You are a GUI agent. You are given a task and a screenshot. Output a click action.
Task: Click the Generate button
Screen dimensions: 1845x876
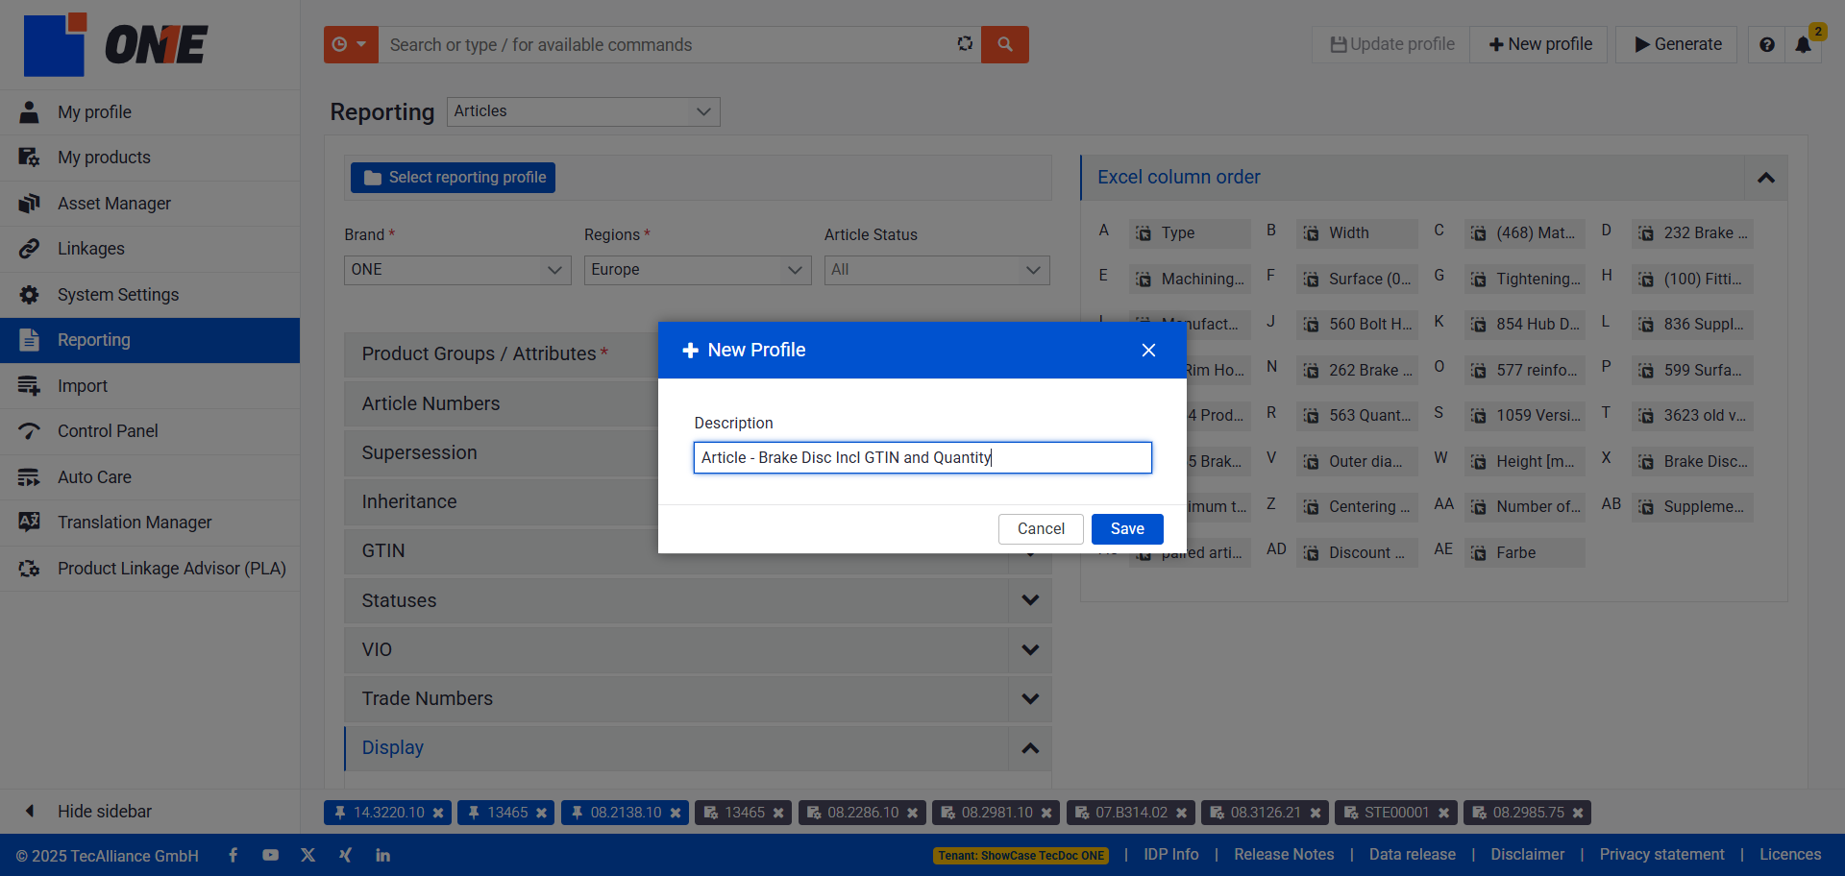pos(1677,44)
